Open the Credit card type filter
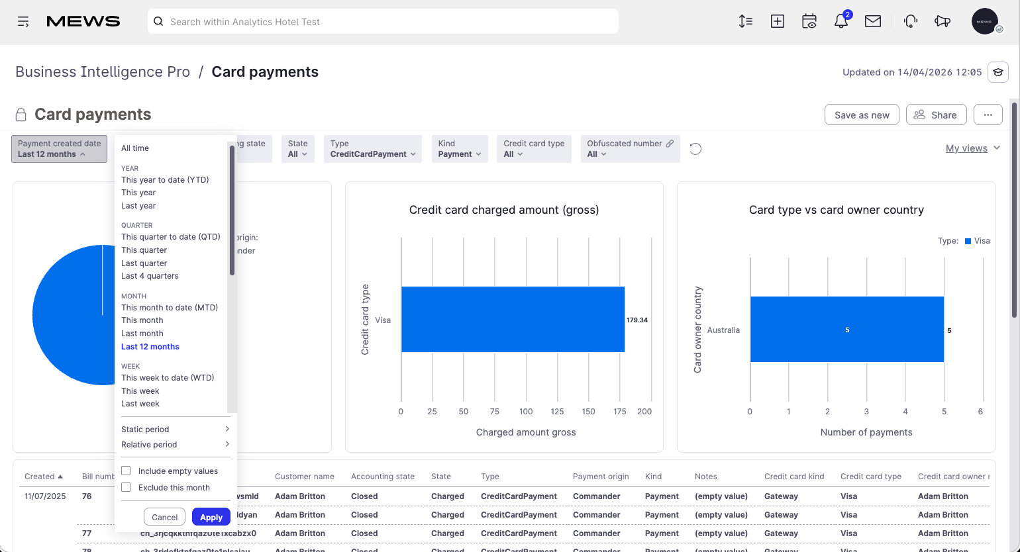The height and width of the screenshot is (552, 1020). (534, 149)
